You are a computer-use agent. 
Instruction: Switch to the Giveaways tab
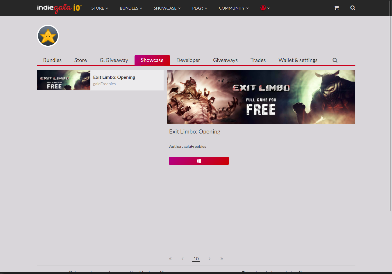(225, 60)
